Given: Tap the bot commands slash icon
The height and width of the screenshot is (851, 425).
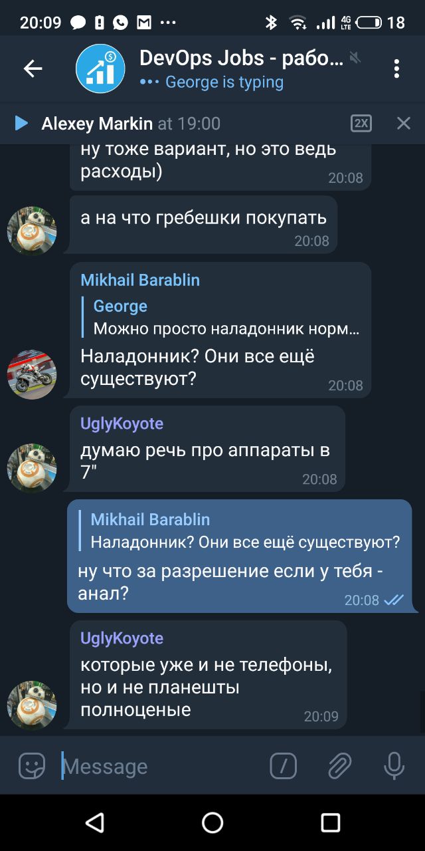Looking at the screenshot, I should tap(284, 766).
